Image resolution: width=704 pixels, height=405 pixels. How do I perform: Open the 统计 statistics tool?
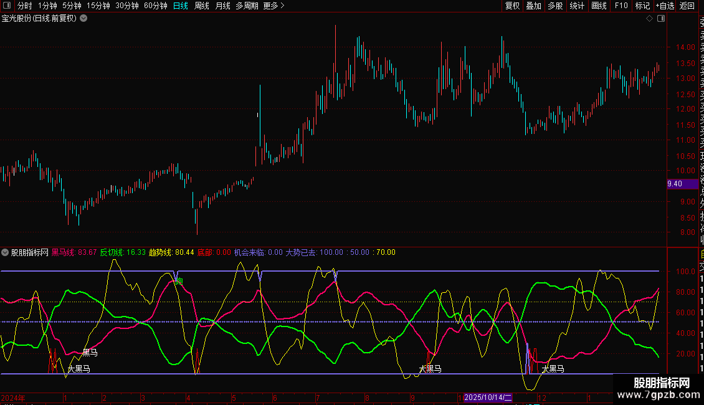coord(577,6)
